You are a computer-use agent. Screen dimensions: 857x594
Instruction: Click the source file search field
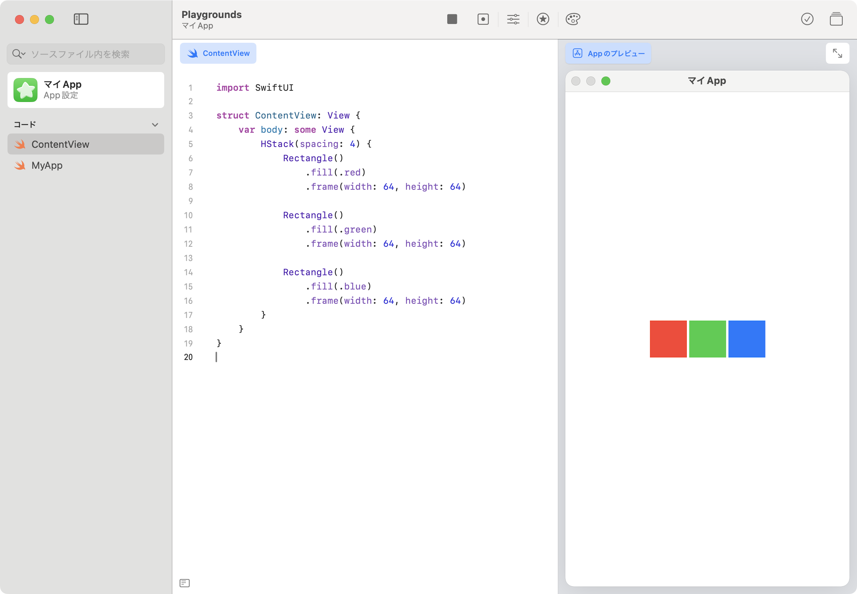[94, 54]
